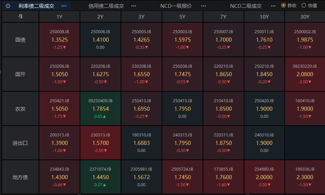This screenshot has width=325, height=195.
Task: Open the NCD二级成交 tab
Action: 246,6
